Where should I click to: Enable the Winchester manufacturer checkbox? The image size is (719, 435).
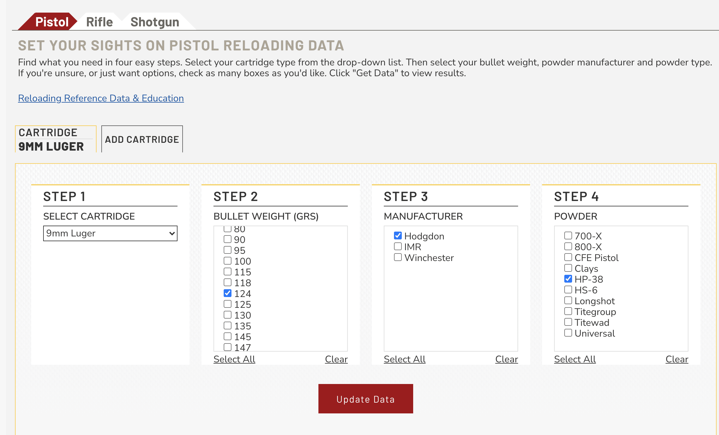pos(398,257)
